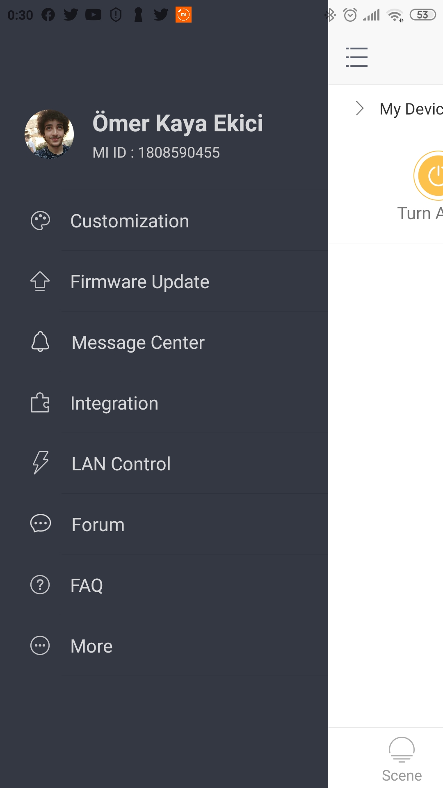Open Message Center entry
This screenshot has width=443, height=788.
(138, 343)
